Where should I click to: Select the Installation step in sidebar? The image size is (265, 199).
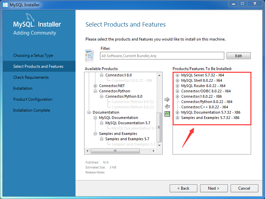pos(23,88)
